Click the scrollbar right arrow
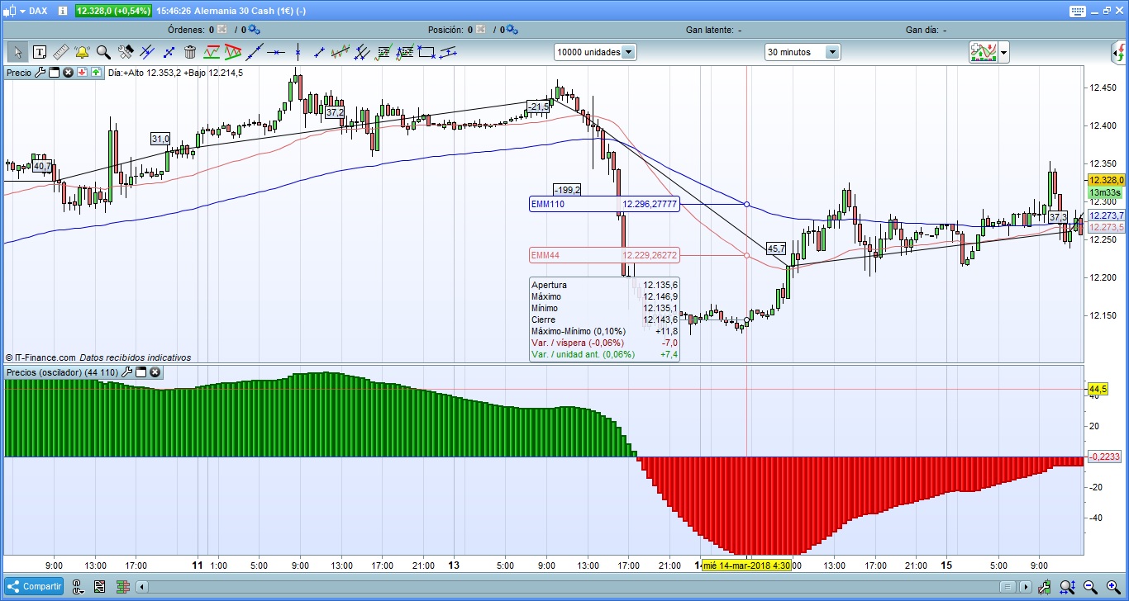The height and width of the screenshot is (601, 1129). pyautogui.click(x=1026, y=587)
